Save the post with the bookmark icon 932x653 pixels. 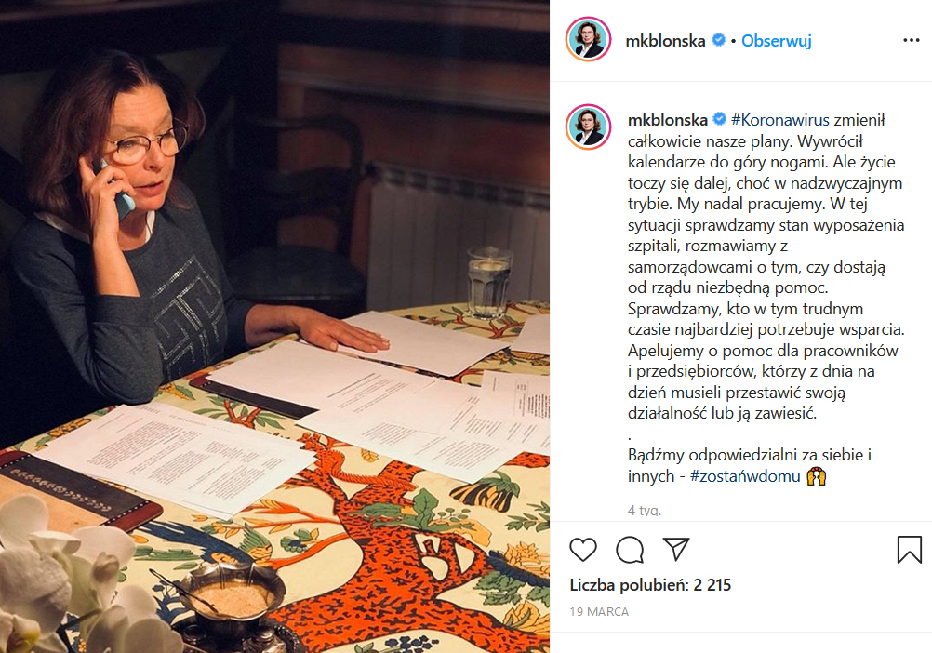coord(910,549)
